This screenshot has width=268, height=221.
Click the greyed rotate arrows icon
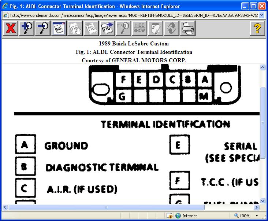pyautogui.click(x=171, y=28)
